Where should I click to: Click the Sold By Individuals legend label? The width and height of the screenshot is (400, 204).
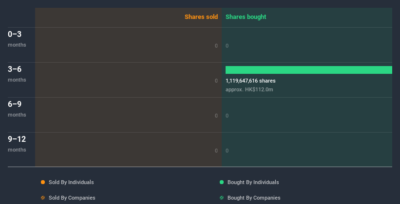click(71, 182)
